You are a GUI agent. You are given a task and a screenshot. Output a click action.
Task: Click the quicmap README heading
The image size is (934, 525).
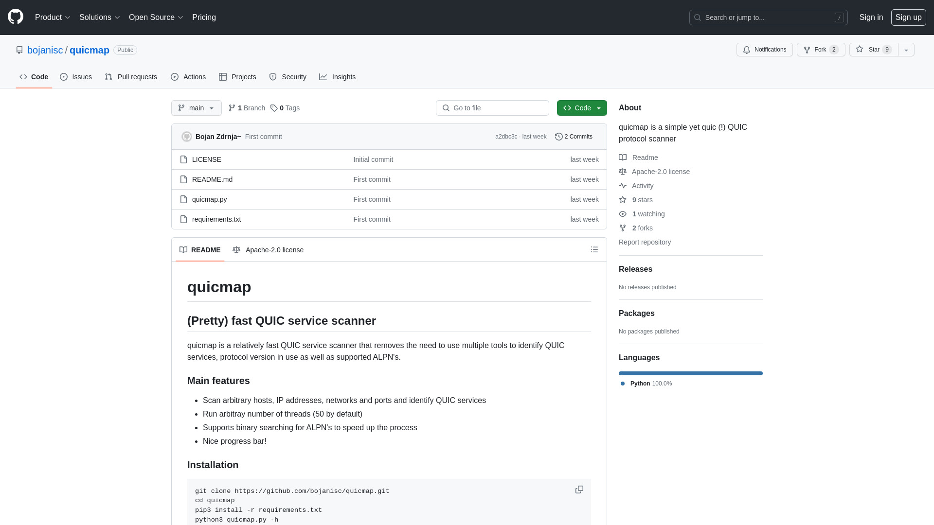(219, 287)
